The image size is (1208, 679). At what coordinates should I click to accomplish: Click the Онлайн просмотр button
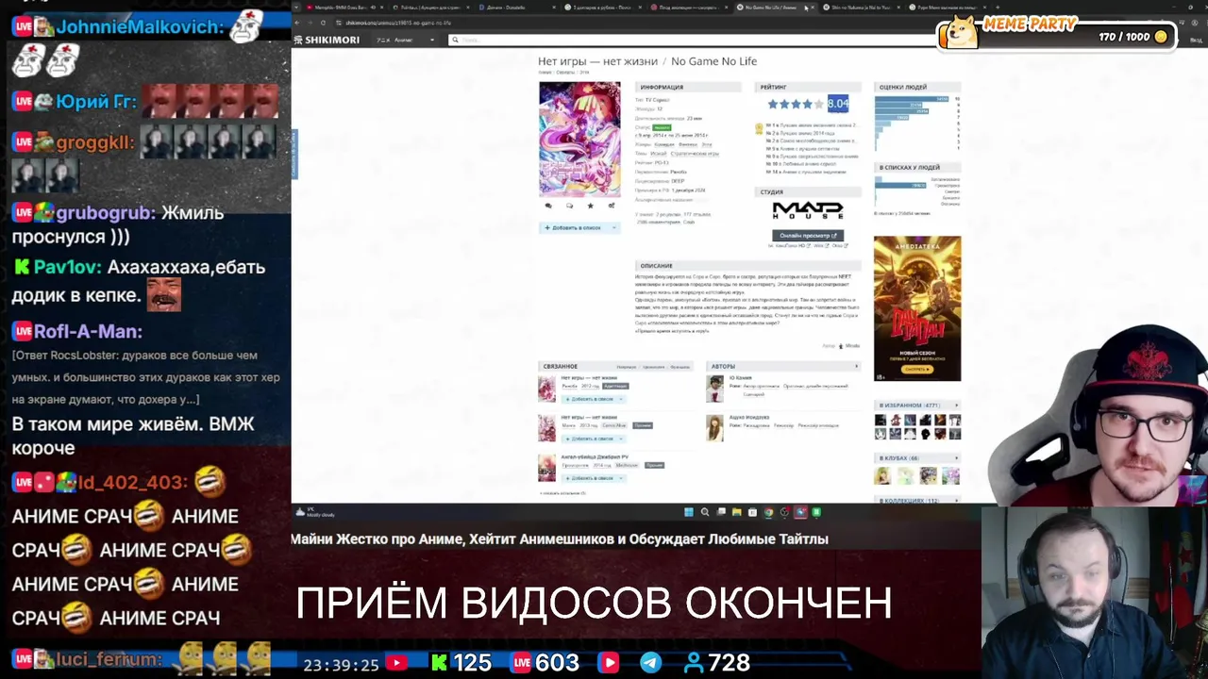click(x=808, y=235)
